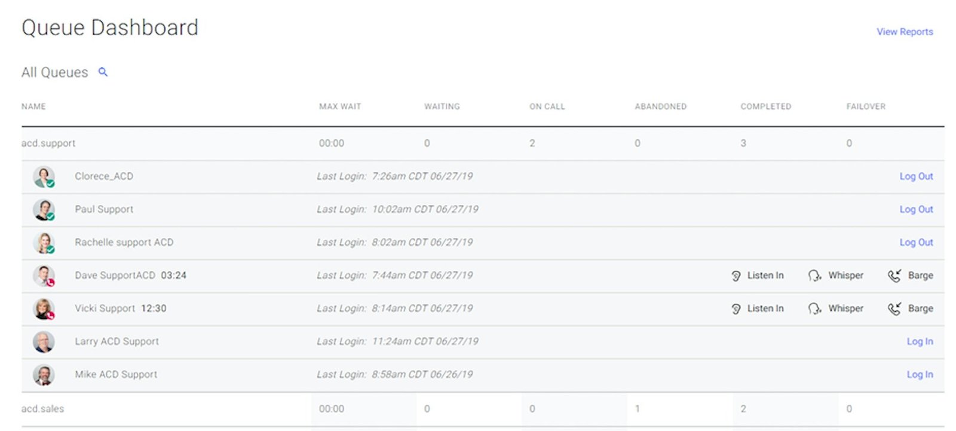Click Clorece_ACD's avatar photo

coord(44,176)
